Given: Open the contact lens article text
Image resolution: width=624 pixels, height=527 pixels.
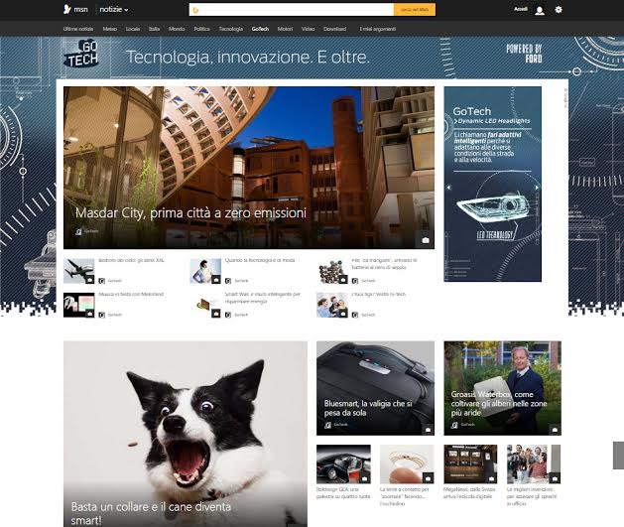Looking at the screenshot, I should point(405,496).
